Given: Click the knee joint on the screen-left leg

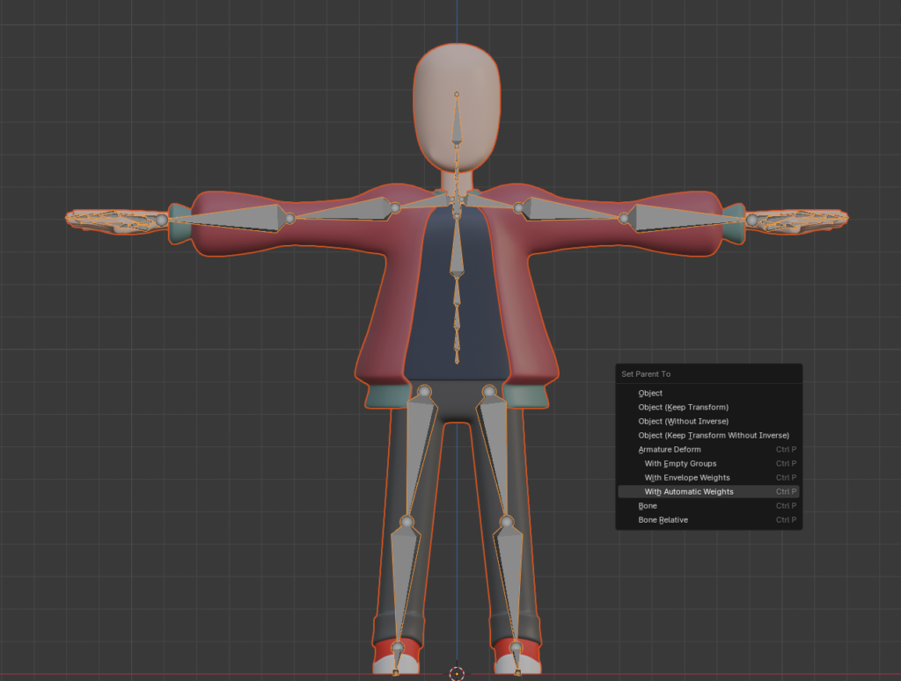Looking at the screenshot, I should click(407, 522).
